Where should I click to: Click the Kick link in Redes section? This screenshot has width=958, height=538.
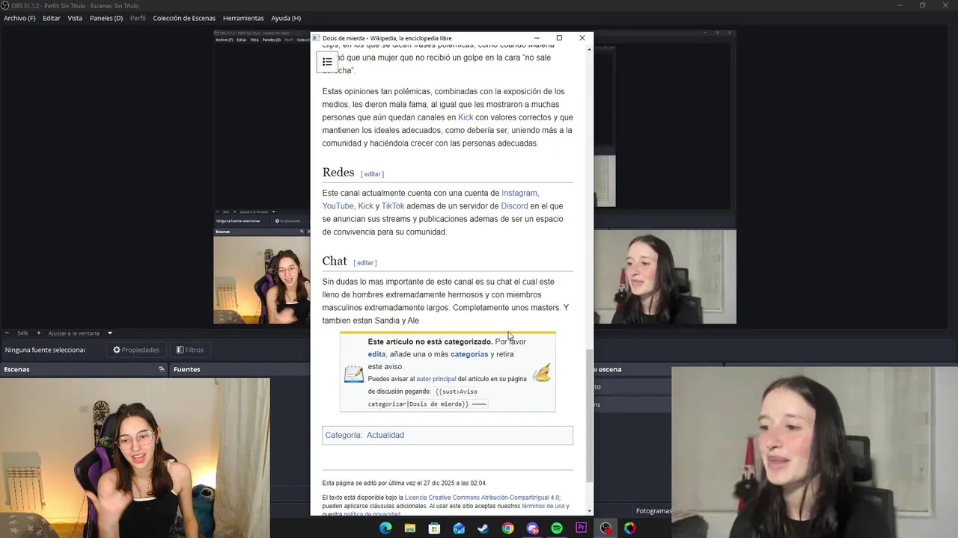(365, 206)
